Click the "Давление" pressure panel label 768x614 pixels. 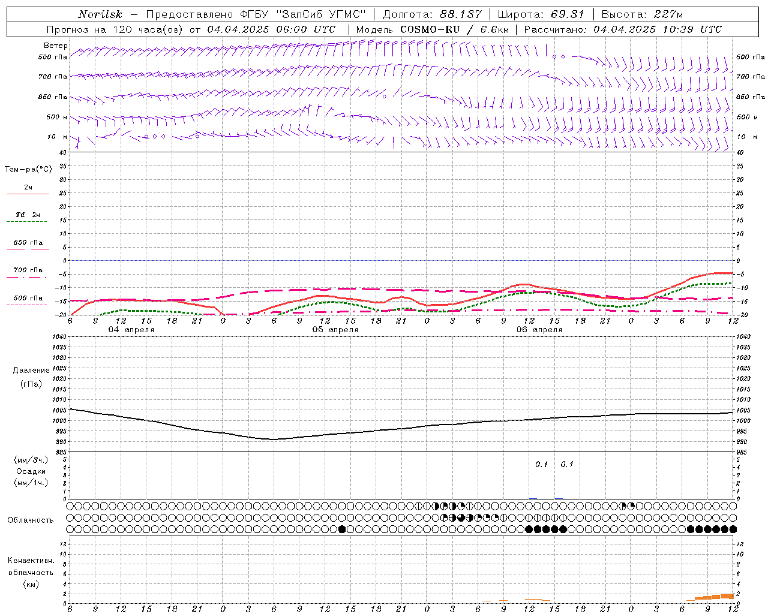click(31, 370)
